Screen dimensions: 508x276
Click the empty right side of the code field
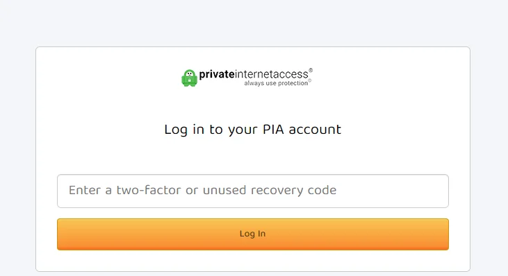pyautogui.click(x=392, y=191)
